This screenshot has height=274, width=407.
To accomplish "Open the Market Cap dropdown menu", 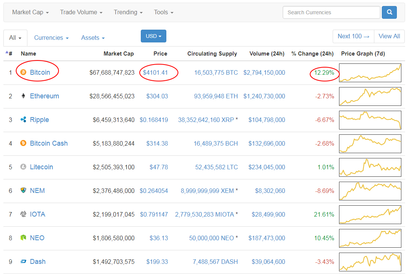I will (30, 12).
